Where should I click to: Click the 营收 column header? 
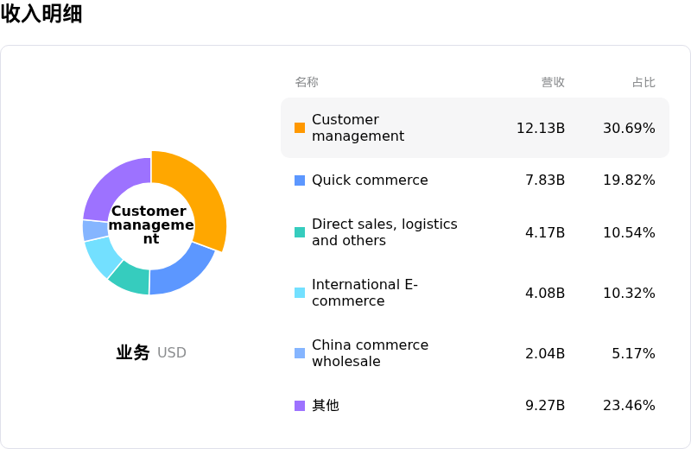(x=553, y=82)
